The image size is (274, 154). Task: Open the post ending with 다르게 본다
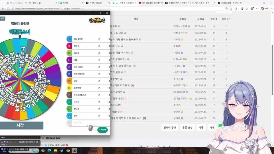coord(124,118)
